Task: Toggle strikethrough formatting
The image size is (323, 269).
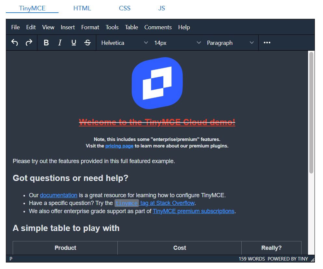Action: tap(87, 43)
